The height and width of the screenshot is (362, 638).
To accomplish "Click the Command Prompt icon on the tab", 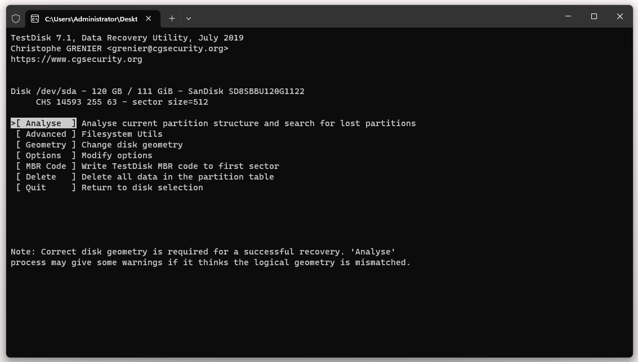I will (x=34, y=18).
